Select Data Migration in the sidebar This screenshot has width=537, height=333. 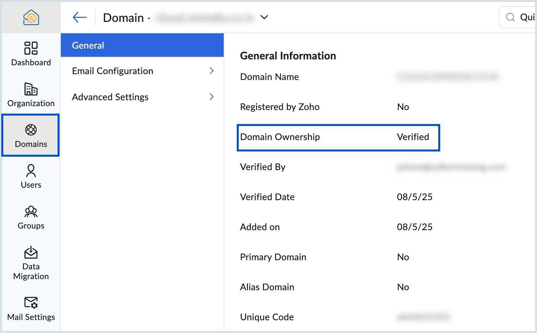point(31,263)
